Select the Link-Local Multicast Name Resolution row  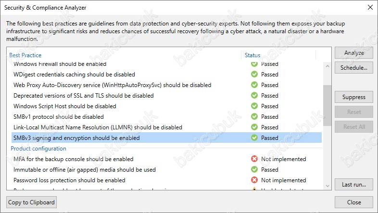coord(166,127)
